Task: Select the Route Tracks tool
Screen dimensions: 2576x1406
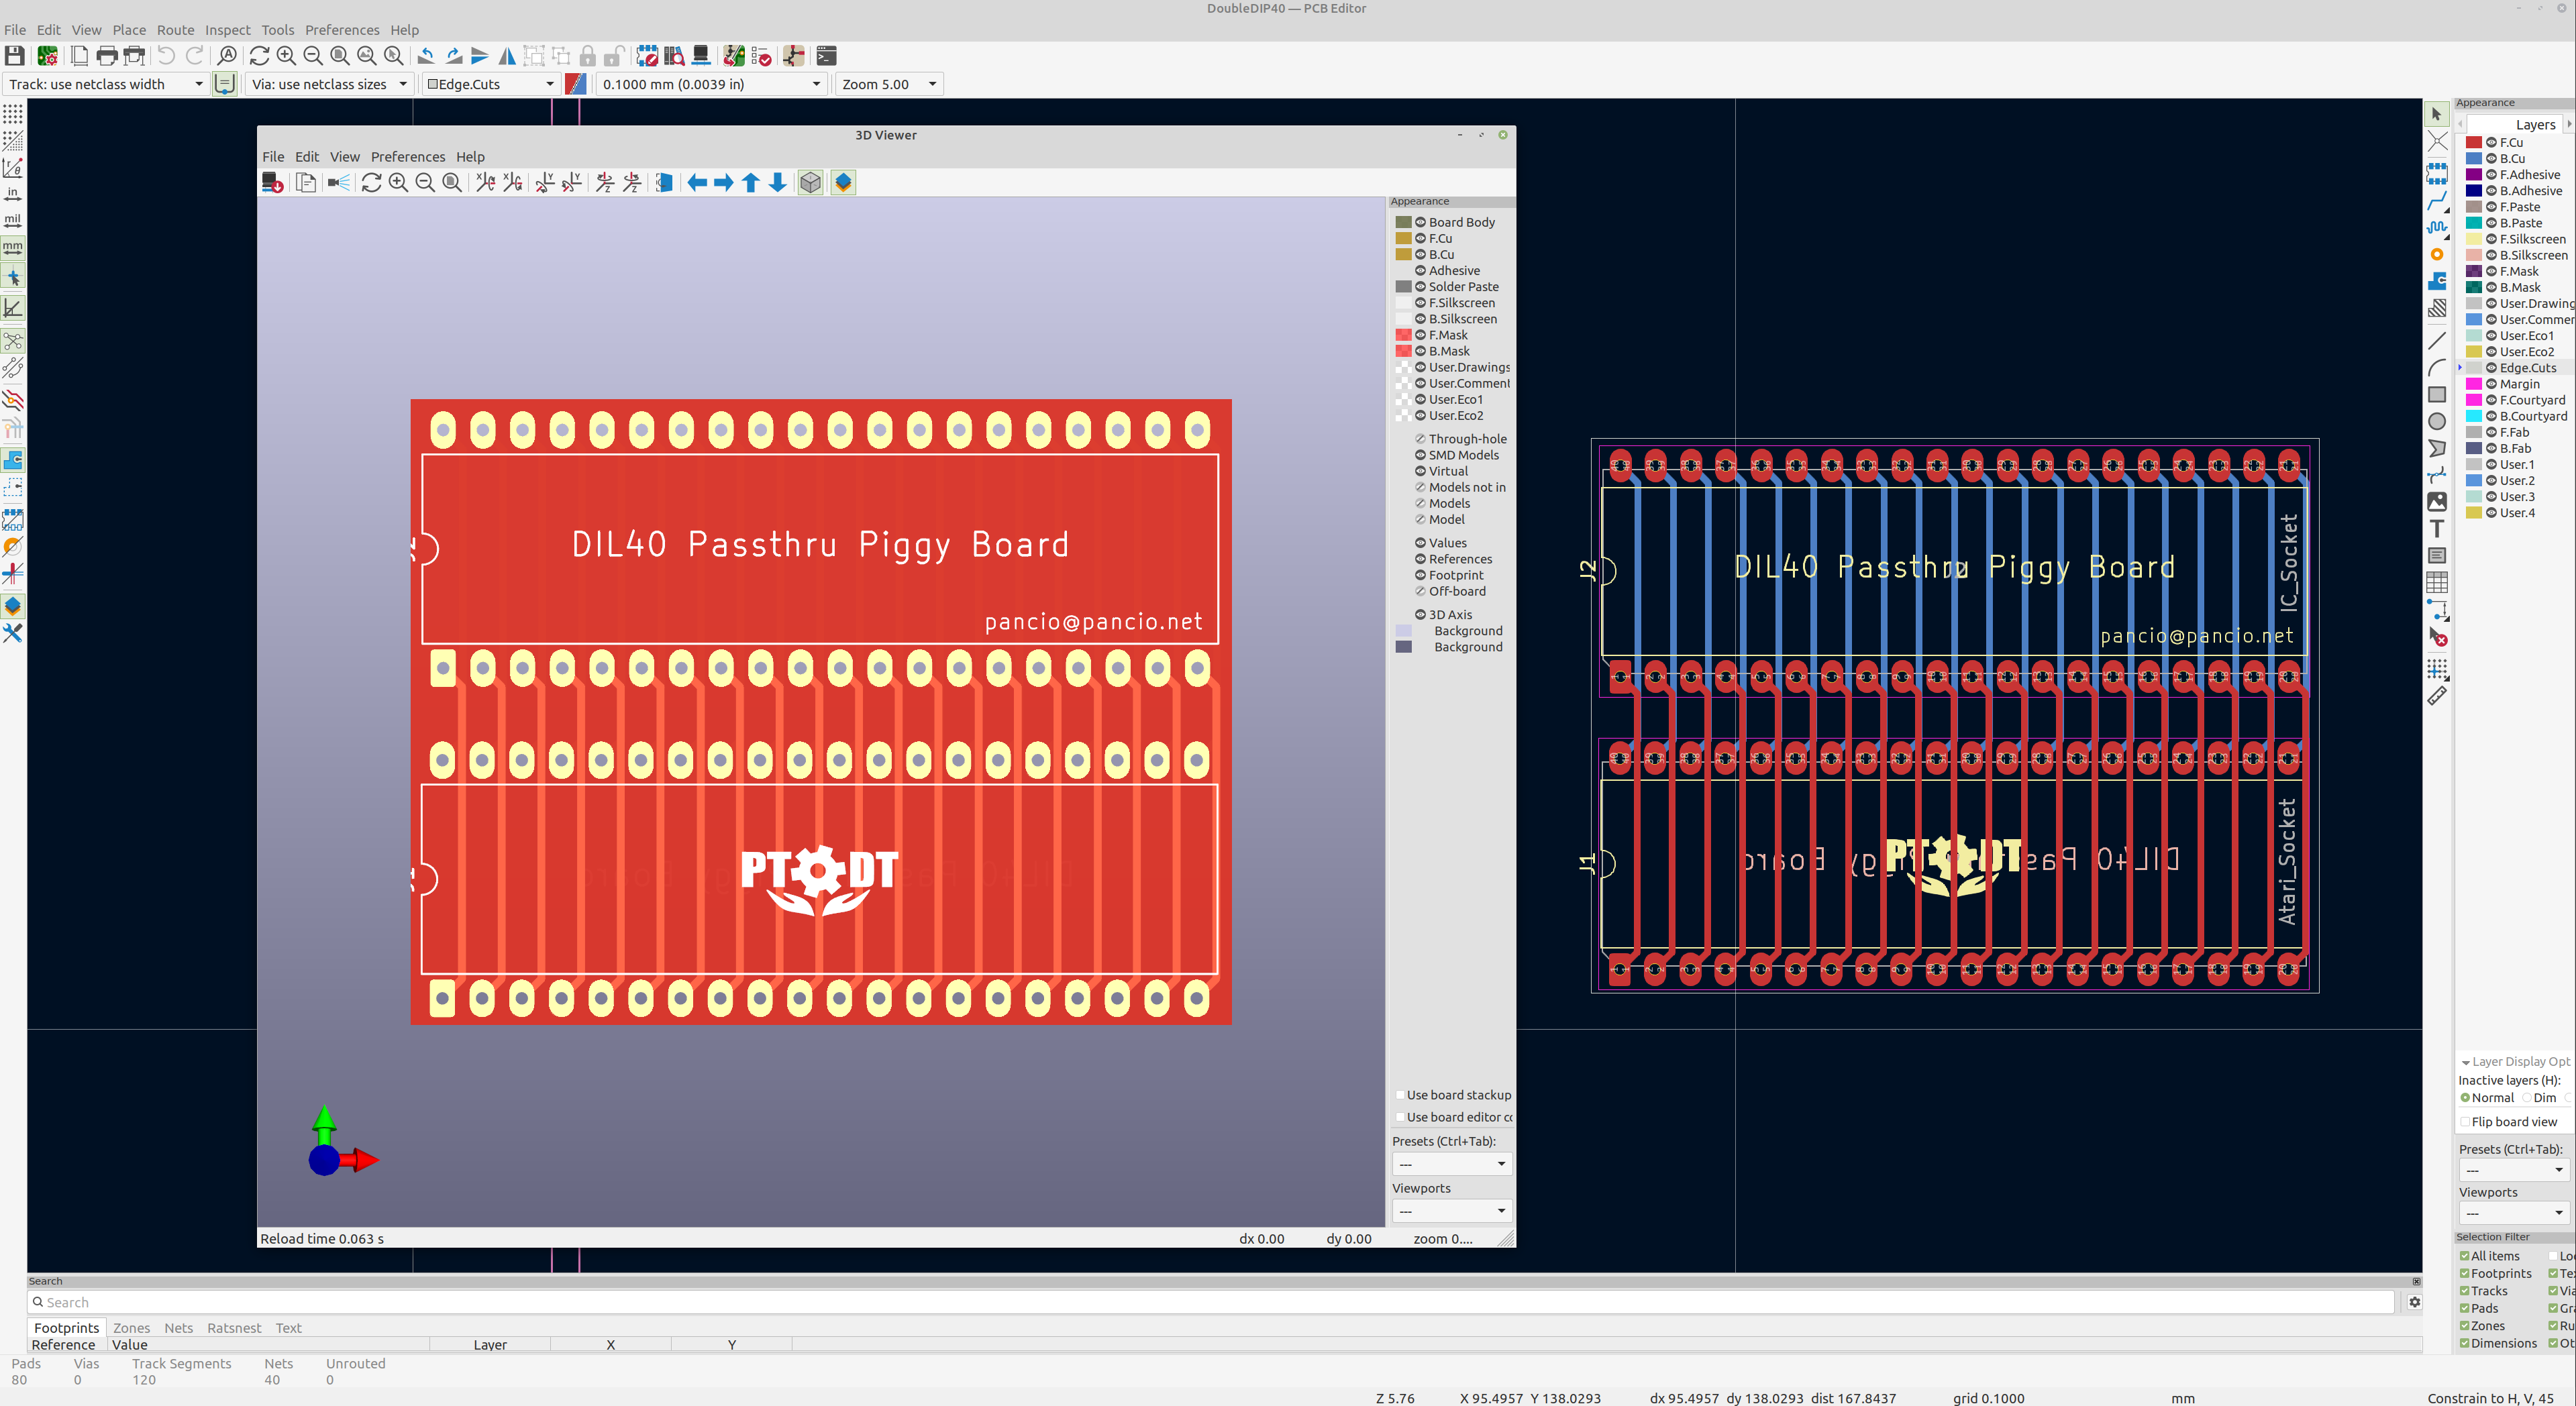Action: coord(2437,200)
